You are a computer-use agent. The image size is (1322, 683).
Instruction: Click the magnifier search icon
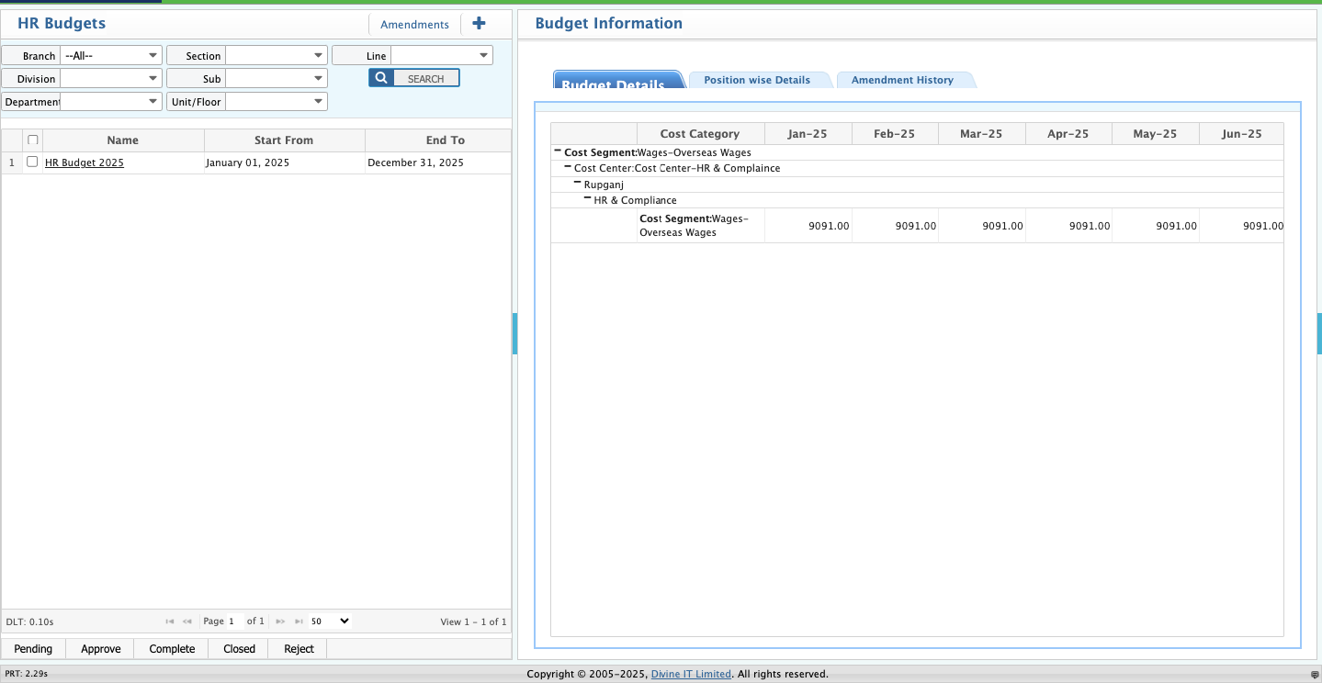pyautogui.click(x=380, y=77)
